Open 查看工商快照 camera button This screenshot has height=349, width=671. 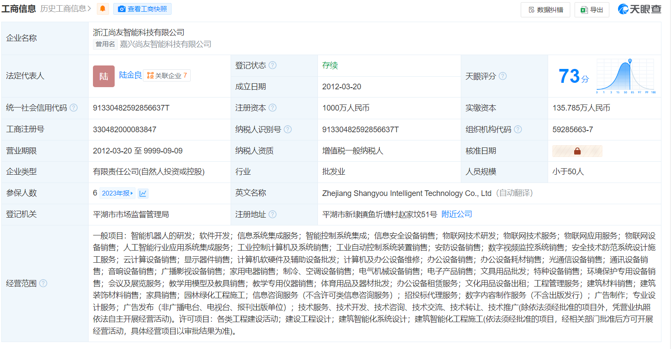click(x=142, y=9)
